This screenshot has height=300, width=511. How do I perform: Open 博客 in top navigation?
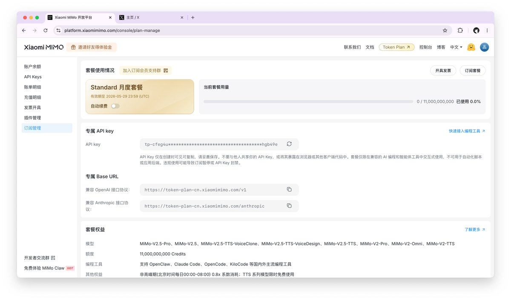click(x=441, y=47)
